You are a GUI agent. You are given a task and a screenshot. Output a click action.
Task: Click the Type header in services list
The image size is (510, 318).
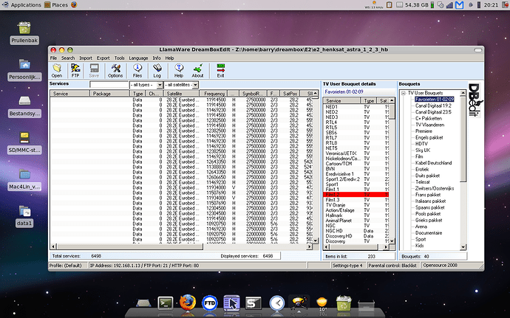coord(138,94)
